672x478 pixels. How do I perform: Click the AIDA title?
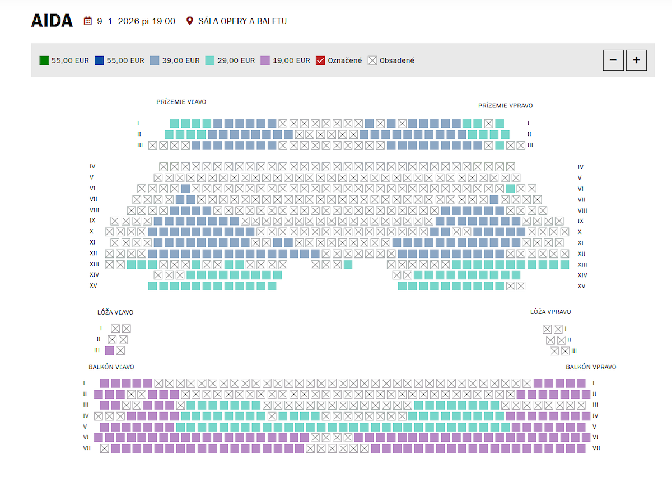pyautogui.click(x=52, y=21)
